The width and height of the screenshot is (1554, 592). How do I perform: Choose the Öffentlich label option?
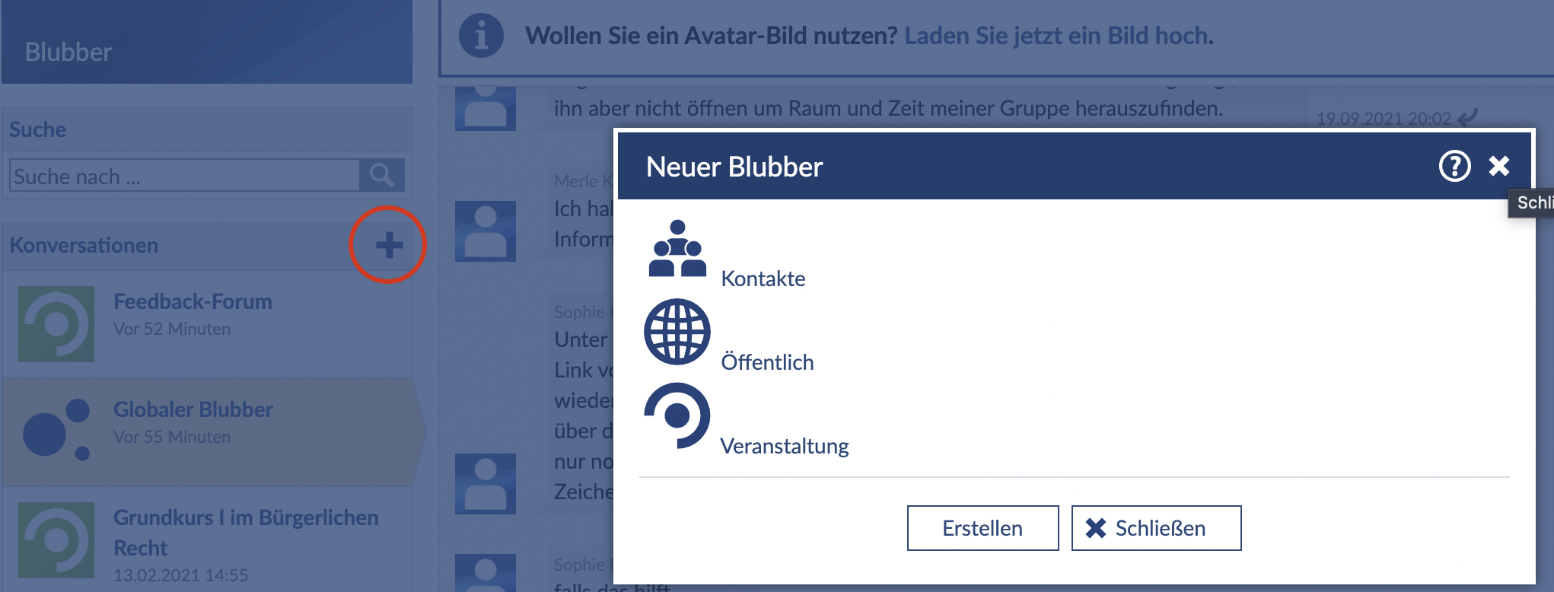point(767,362)
